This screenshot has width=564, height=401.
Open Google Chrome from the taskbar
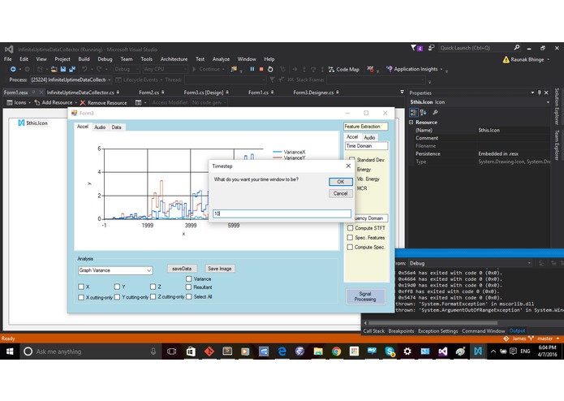coord(336,351)
